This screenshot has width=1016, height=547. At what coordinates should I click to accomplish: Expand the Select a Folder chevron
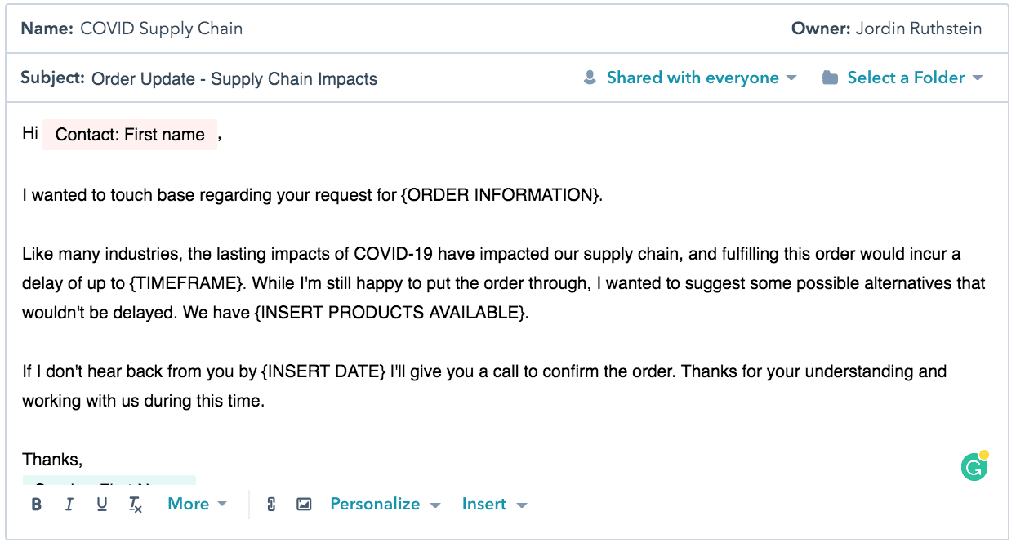(x=979, y=78)
